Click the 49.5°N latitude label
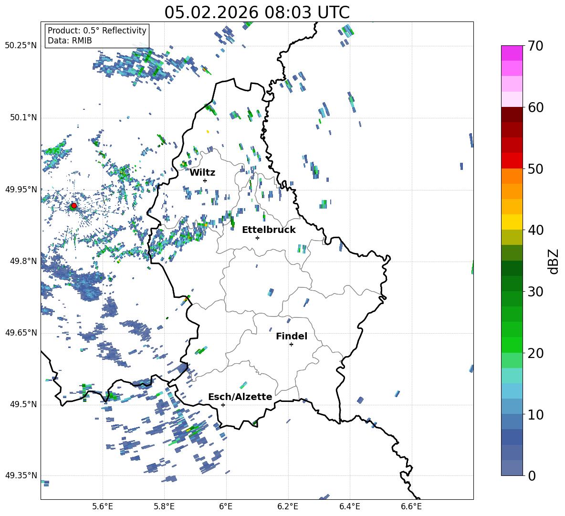Screen dimensions: 565x516 click(23, 404)
